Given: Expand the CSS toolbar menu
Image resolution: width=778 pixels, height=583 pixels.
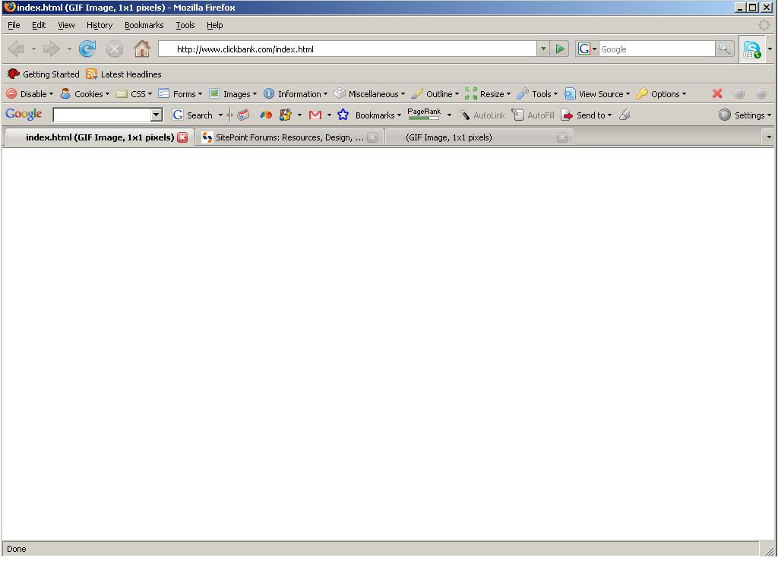Looking at the screenshot, I should (x=134, y=93).
